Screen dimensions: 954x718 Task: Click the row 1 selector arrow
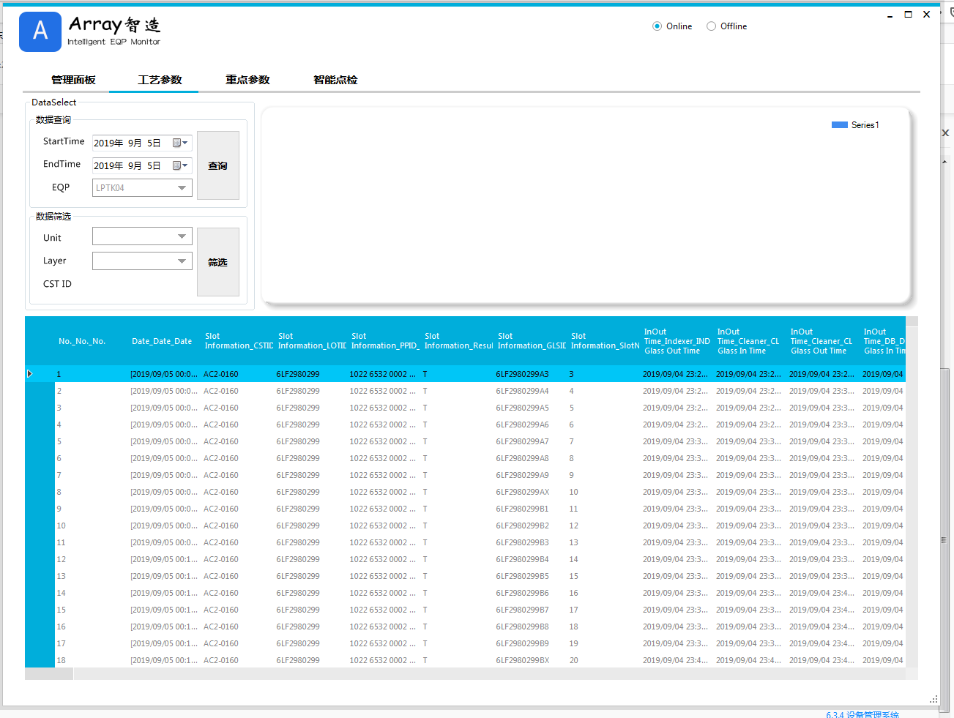[30, 374]
